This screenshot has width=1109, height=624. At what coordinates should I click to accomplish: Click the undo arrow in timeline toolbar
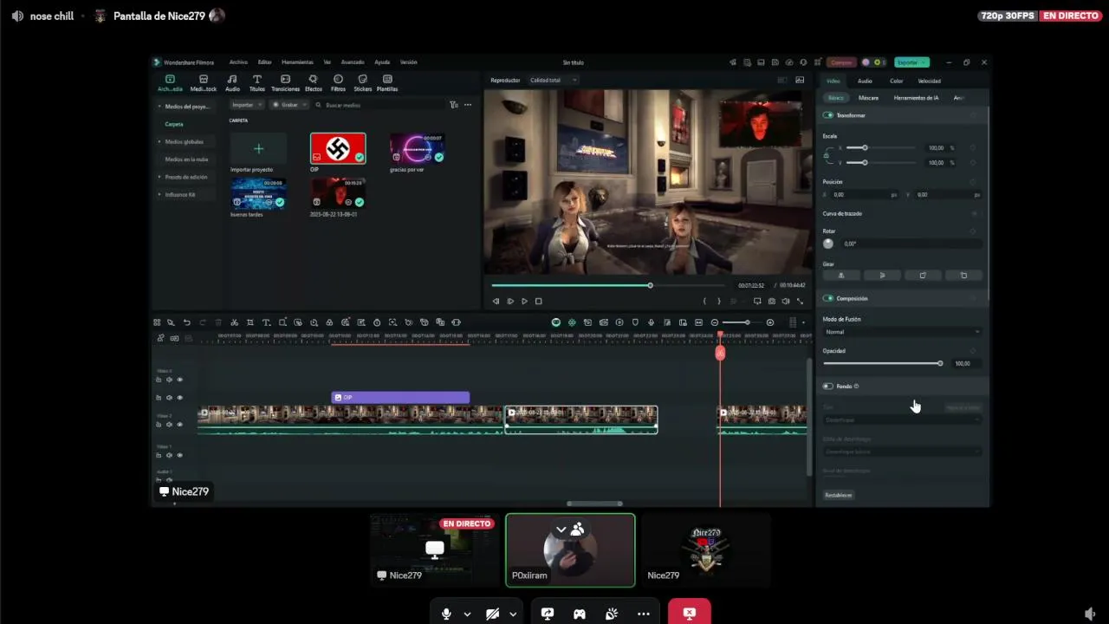(x=186, y=322)
